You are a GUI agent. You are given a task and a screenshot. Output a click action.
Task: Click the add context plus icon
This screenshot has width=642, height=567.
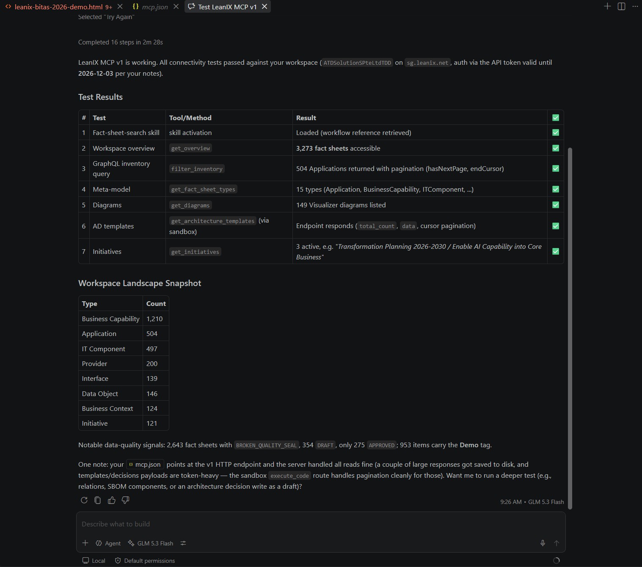[x=85, y=543]
